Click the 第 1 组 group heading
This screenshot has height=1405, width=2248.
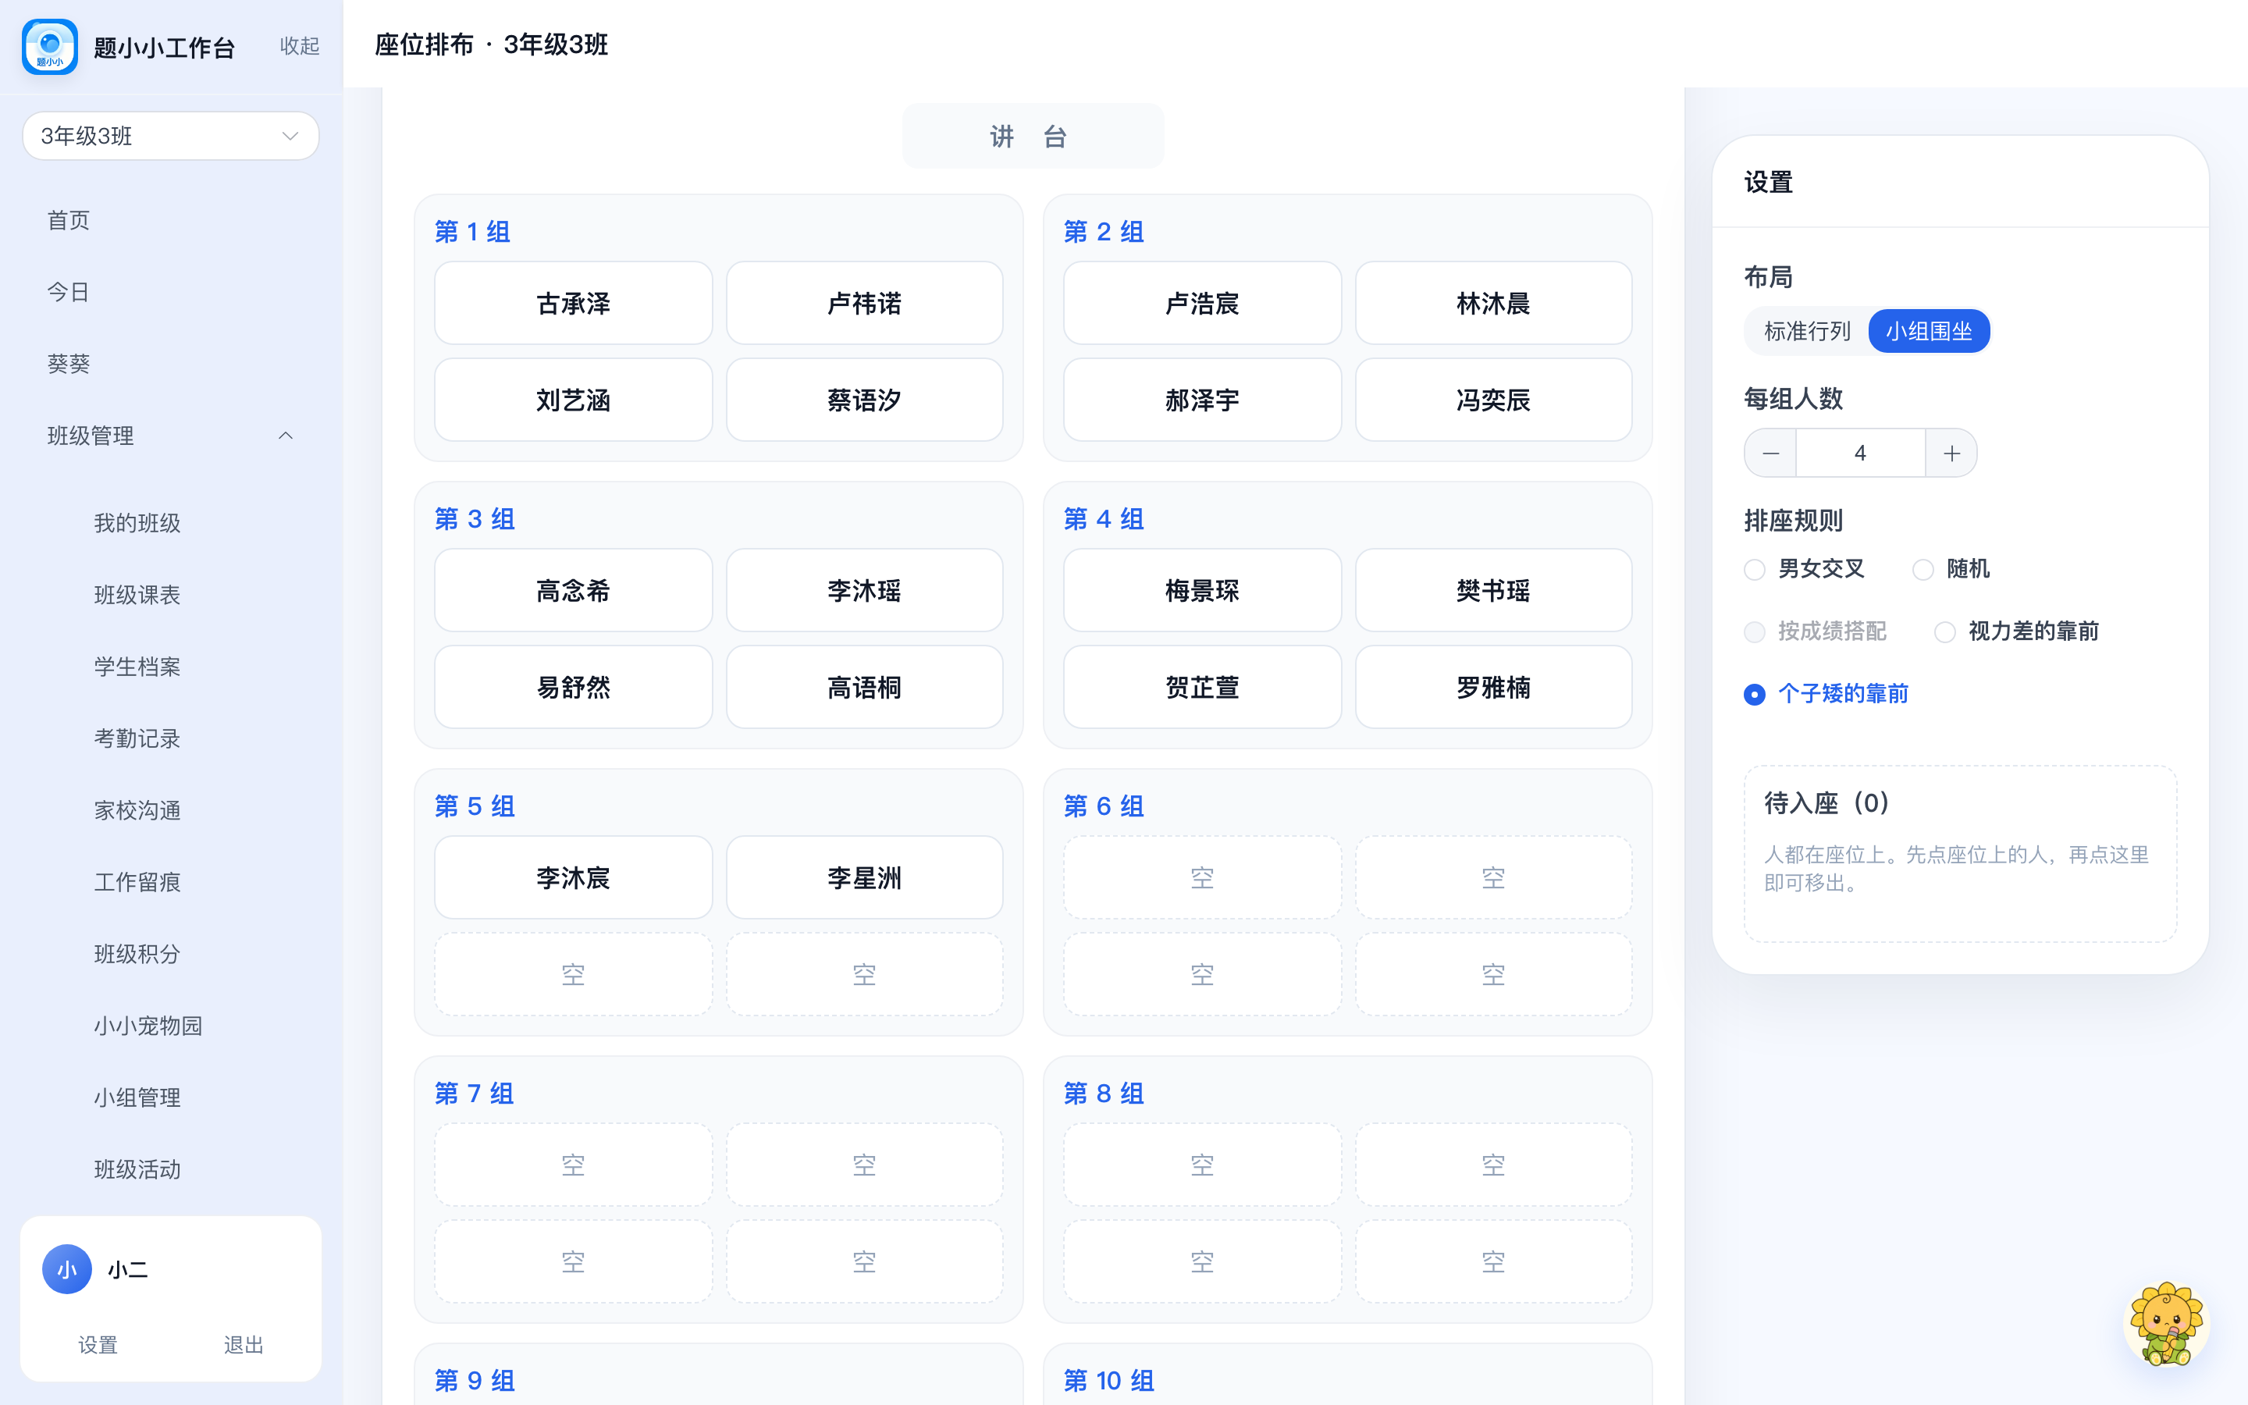tap(472, 231)
